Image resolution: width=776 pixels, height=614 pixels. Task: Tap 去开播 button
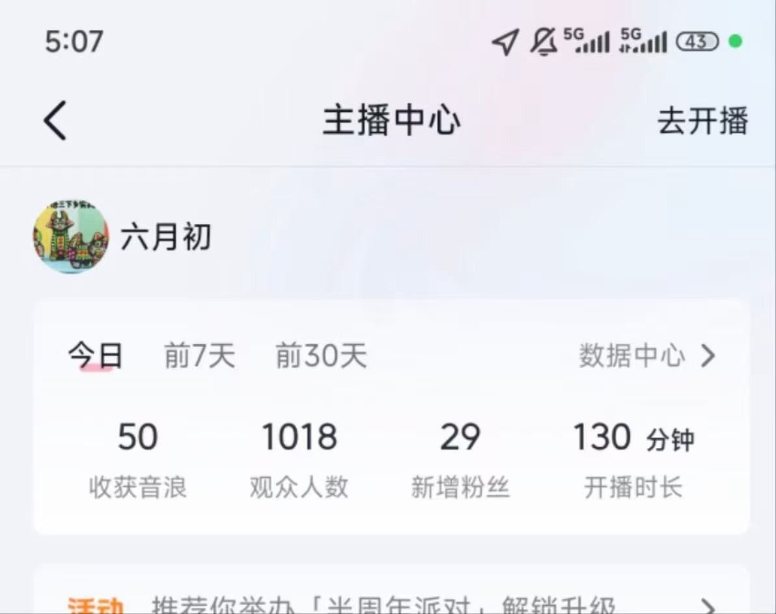(702, 121)
